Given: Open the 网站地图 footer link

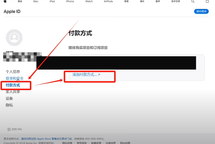Looking at the screenshot, I should 125,143.
